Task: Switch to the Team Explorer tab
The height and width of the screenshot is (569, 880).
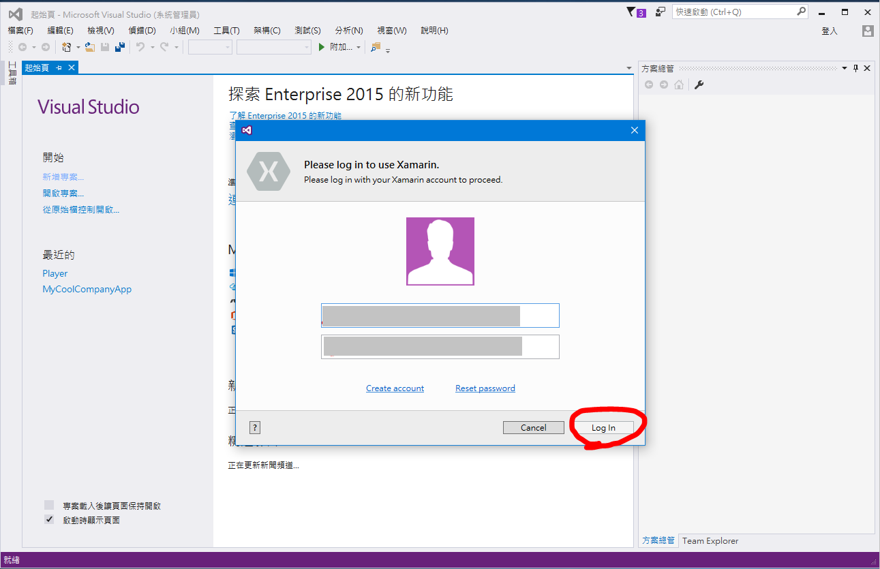Action: 710,540
